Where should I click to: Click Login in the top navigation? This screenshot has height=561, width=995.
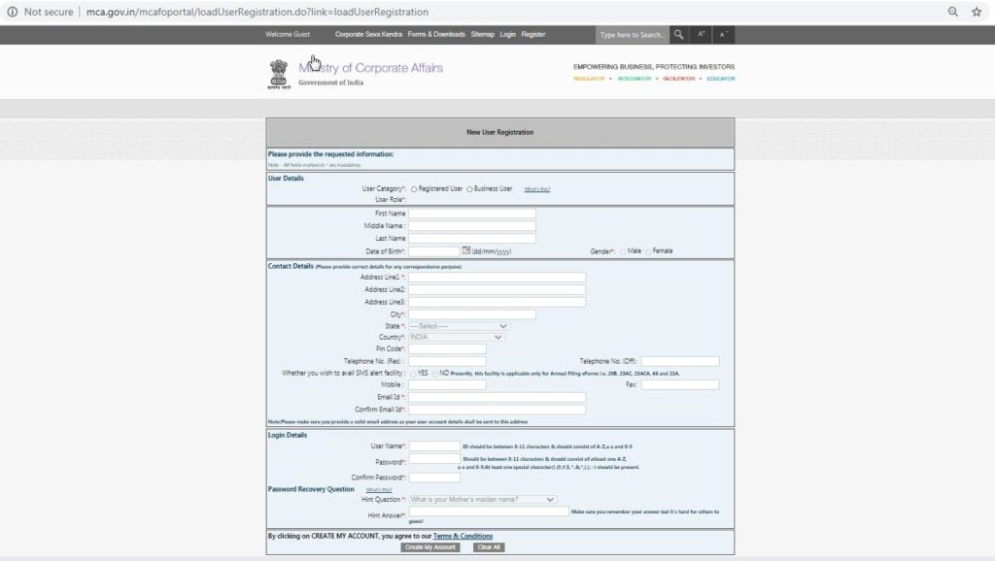[507, 34]
